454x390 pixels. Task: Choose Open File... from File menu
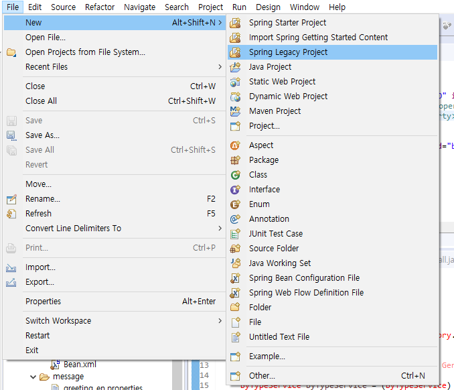tap(115, 38)
